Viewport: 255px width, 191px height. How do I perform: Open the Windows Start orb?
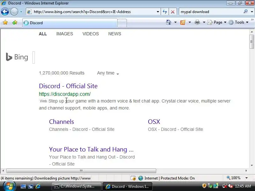tap(9, 186)
